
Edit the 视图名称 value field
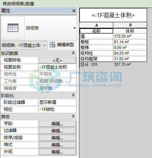(x=57, y=67)
